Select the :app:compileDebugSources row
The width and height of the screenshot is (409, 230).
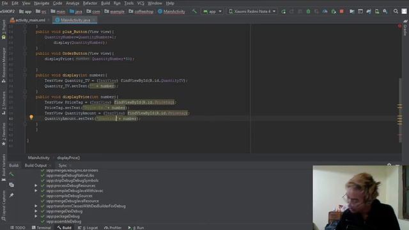coord(69,196)
